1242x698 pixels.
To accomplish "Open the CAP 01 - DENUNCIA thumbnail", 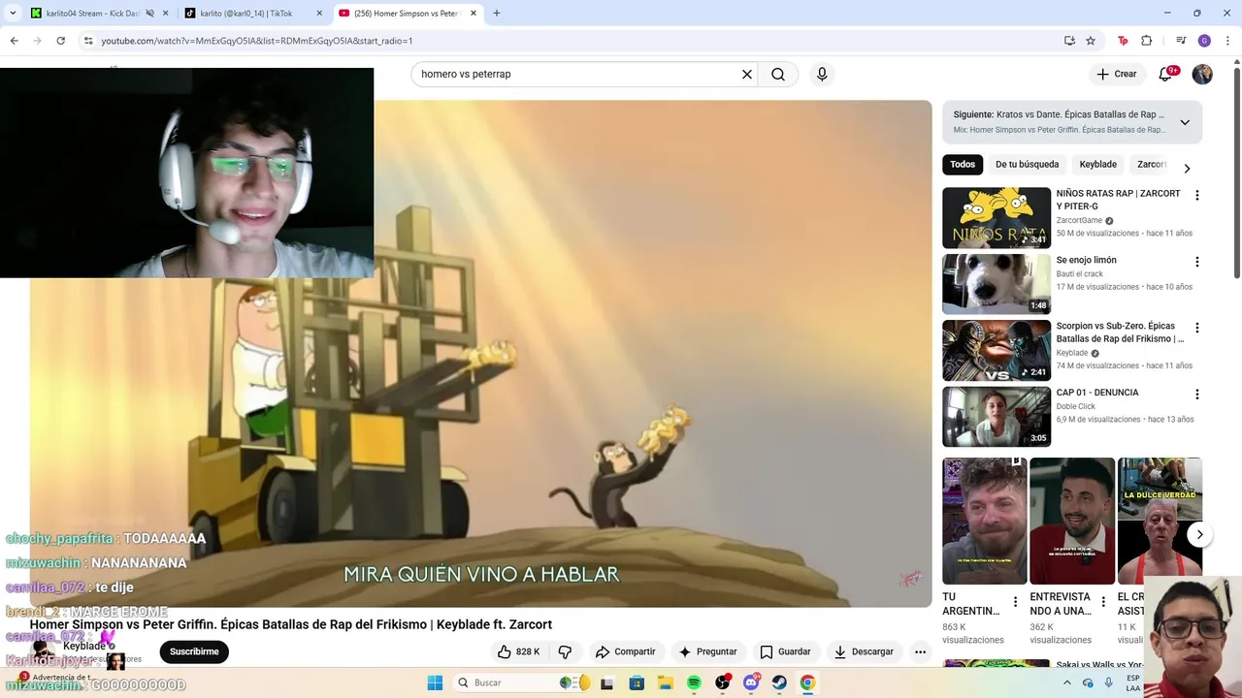I will 997,417.
